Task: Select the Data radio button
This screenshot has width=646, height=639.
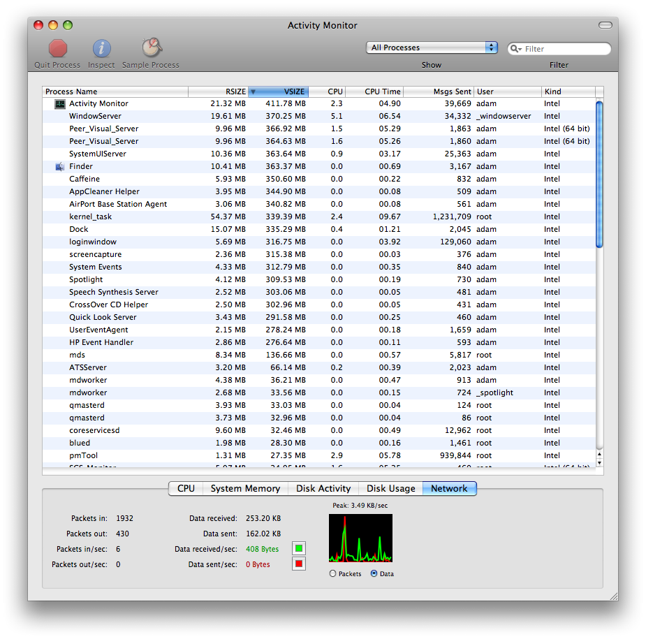Action: pos(374,573)
